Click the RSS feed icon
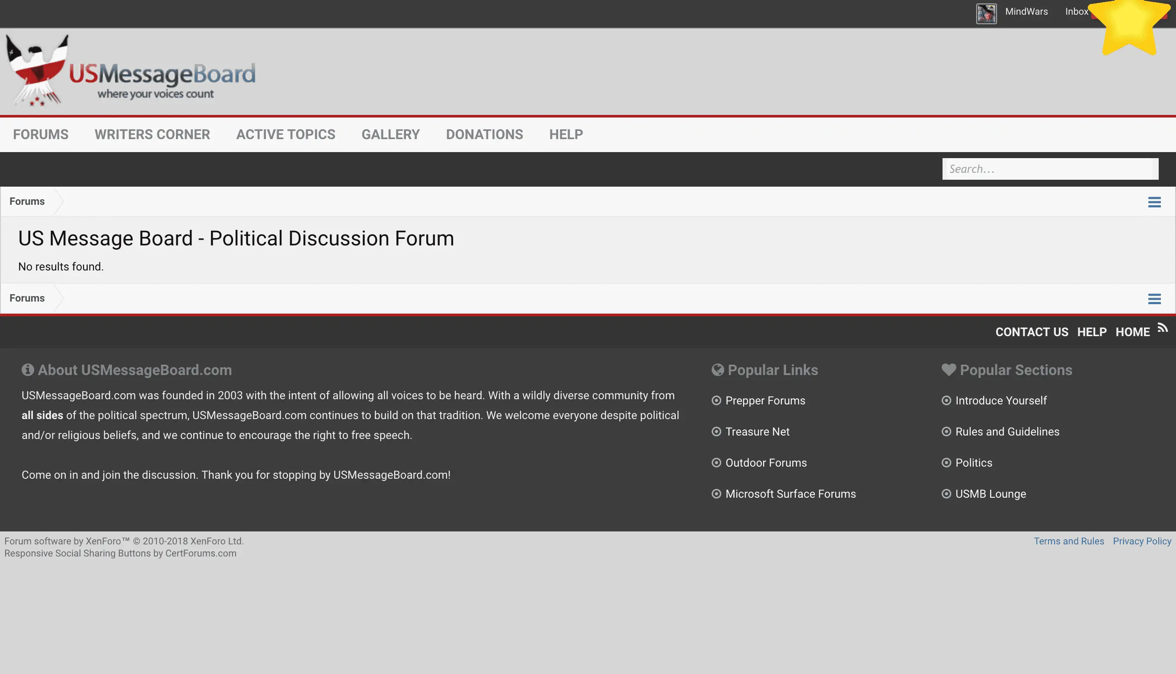The image size is (1176, 674). pos(1163,328)
